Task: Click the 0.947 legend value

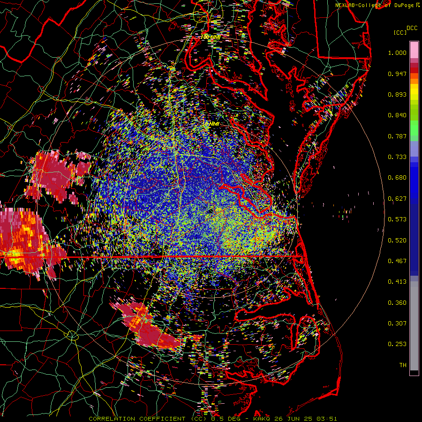Action: coord(397,74)
